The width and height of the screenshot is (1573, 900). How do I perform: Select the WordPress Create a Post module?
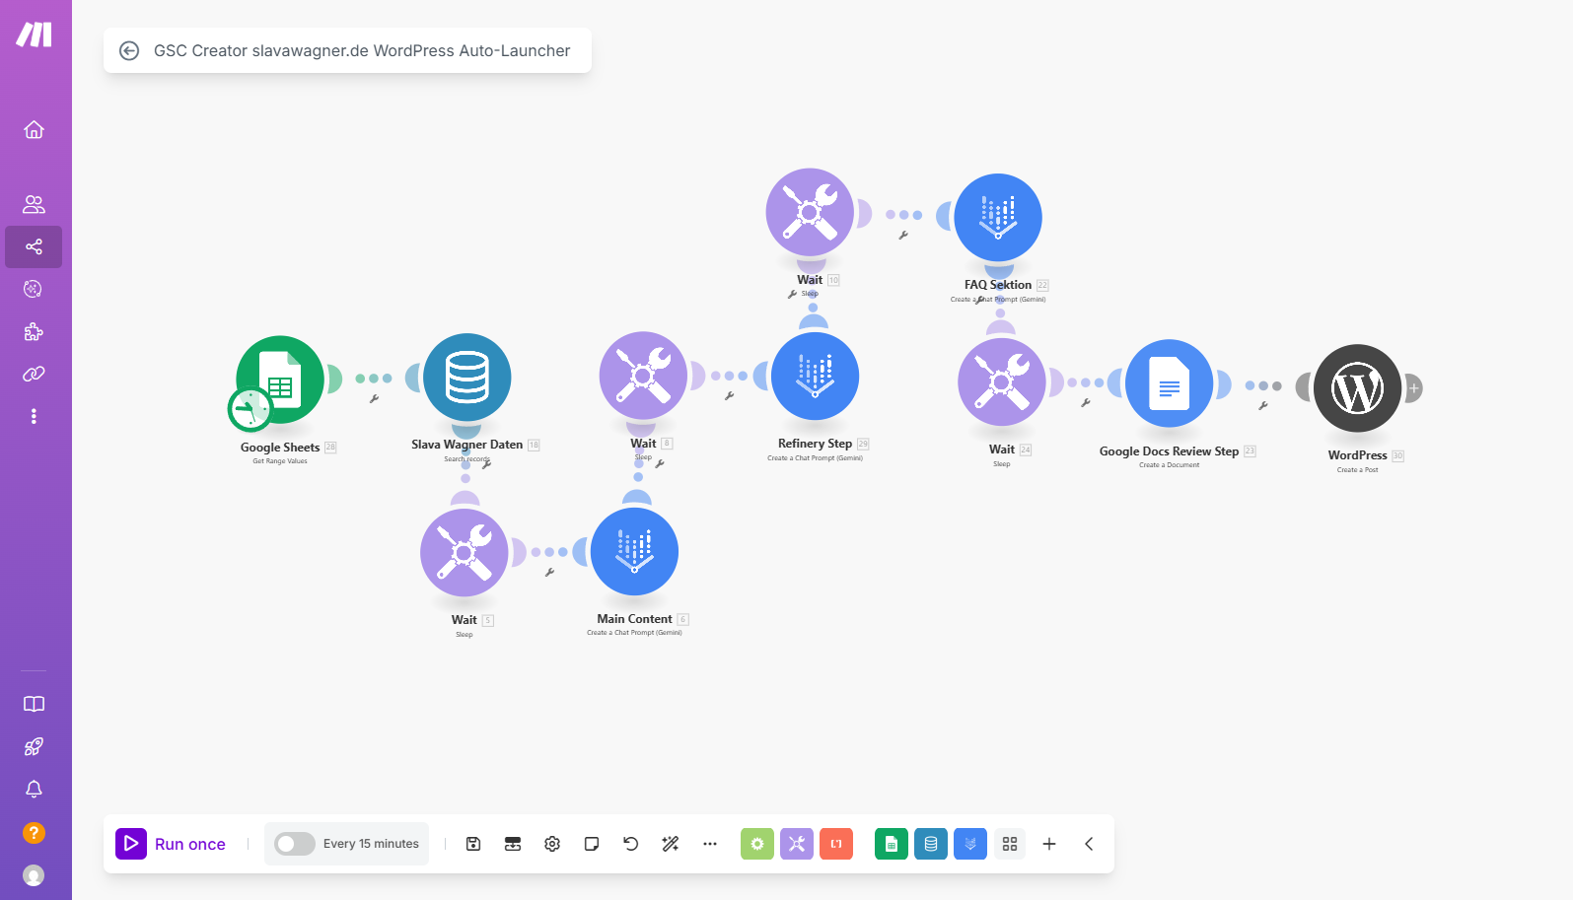point(1358,388)
